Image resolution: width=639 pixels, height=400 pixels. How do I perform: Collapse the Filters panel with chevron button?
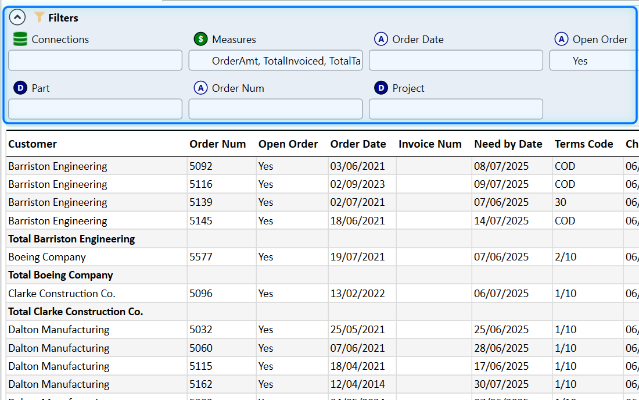coord(17,17)
